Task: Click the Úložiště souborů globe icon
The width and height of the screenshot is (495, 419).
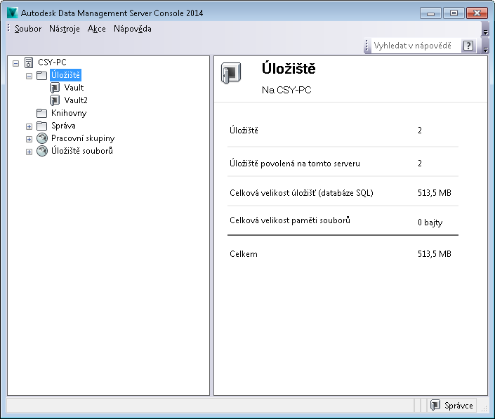Action: coord(42,151)
